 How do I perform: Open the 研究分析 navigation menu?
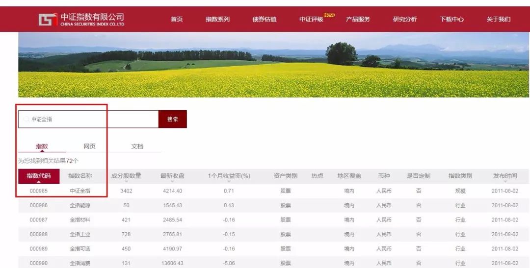tap(405, 19)
